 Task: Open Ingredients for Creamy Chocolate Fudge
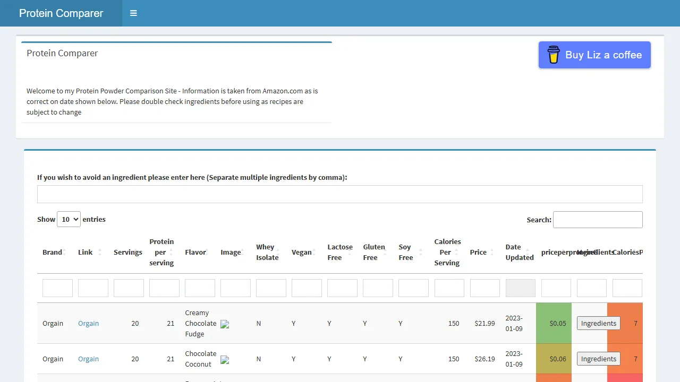point(598,323)
